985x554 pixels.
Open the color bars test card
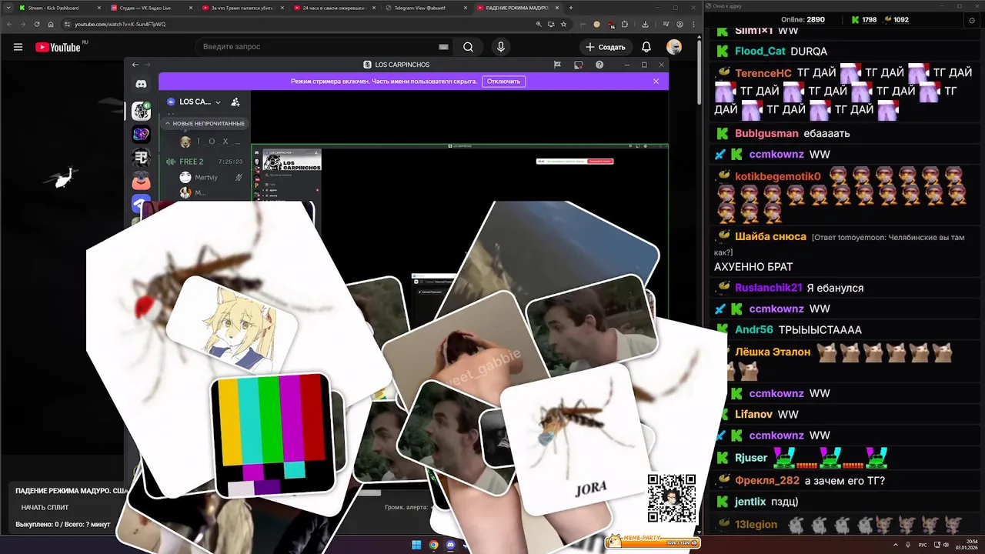point(272,435)
